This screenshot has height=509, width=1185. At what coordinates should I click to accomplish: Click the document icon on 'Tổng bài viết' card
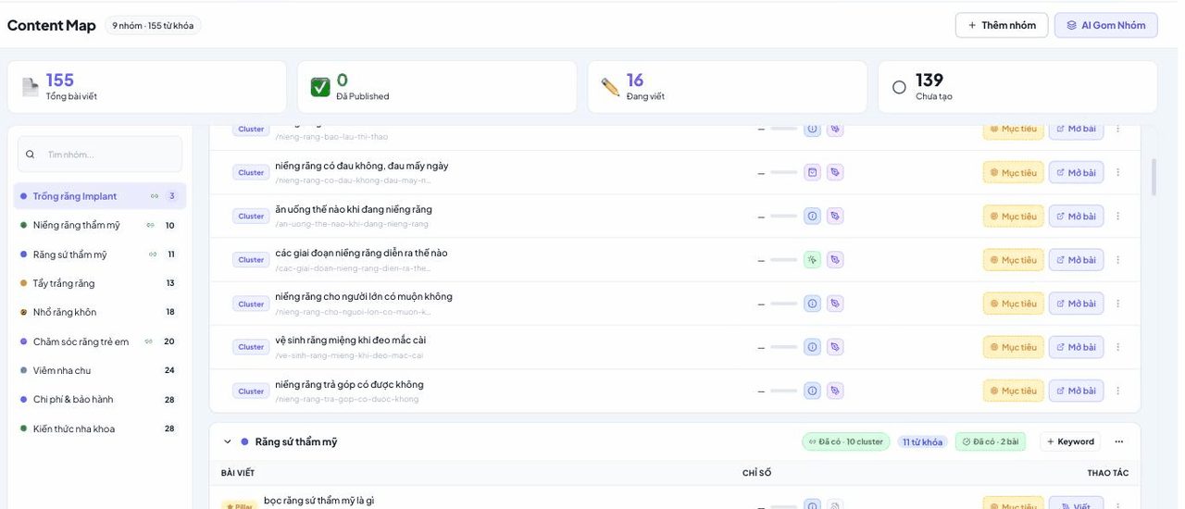(31, 87)
